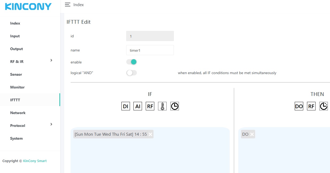
Task: Add a DI digital input condition
Action: point(125,106)
